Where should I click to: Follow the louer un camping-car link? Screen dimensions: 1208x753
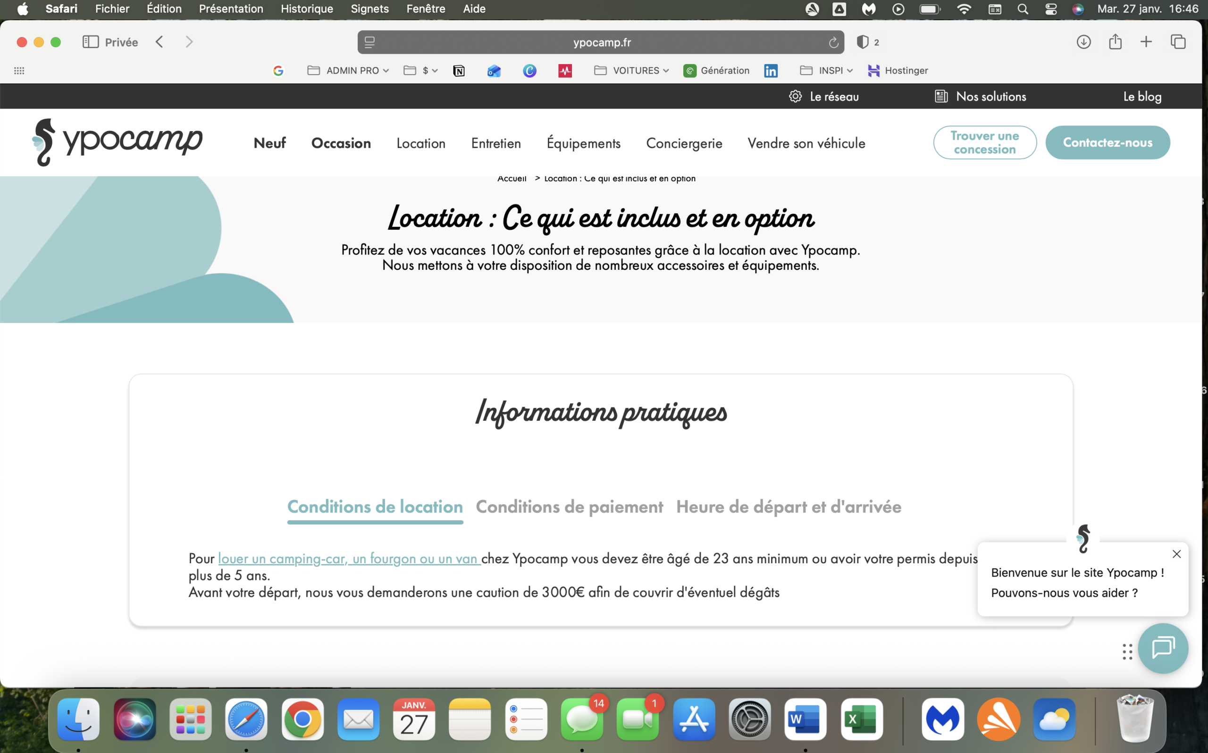click(349, 559)
